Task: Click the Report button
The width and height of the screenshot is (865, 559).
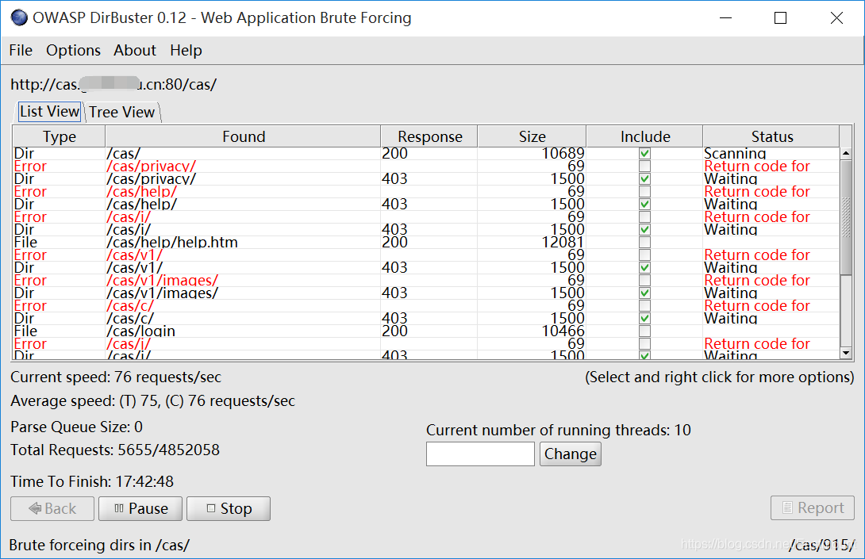Action: (813, 507)
